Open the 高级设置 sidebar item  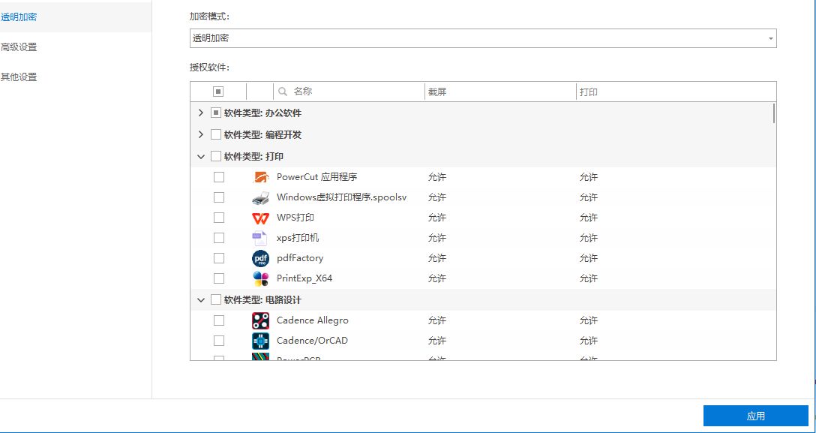(x=19, y=47)
